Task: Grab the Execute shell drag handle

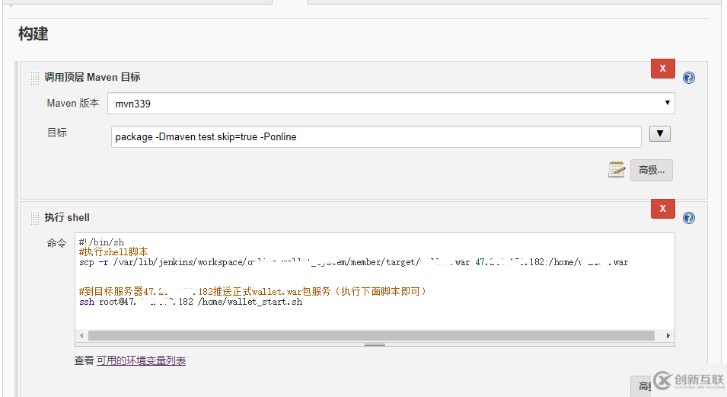Action: 35,218
